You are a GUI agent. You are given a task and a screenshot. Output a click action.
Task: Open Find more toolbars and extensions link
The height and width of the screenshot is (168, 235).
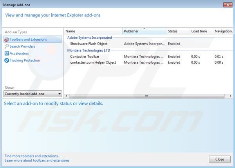point(33,156)
